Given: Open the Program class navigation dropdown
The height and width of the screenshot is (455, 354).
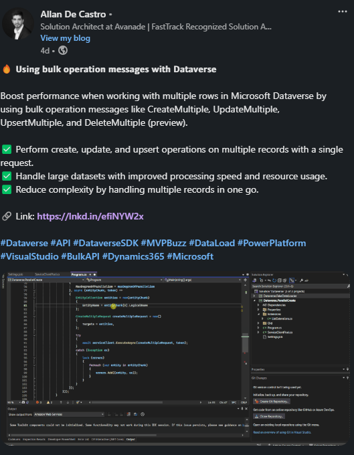Looking at the screenshot, I should (123, 280).
